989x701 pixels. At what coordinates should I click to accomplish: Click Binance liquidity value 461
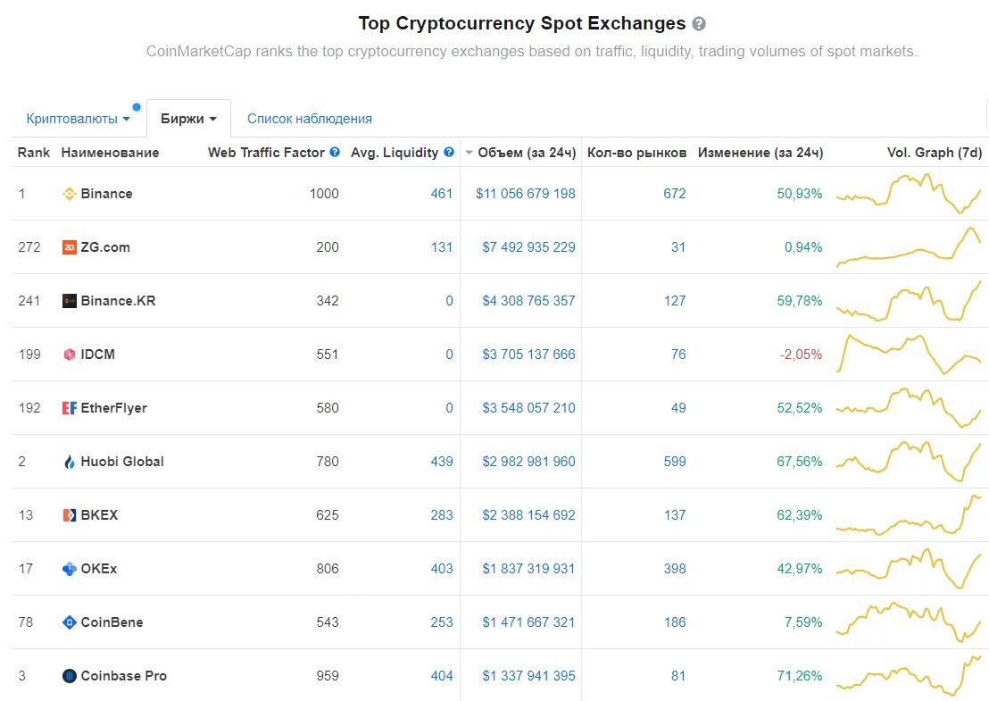442,194
